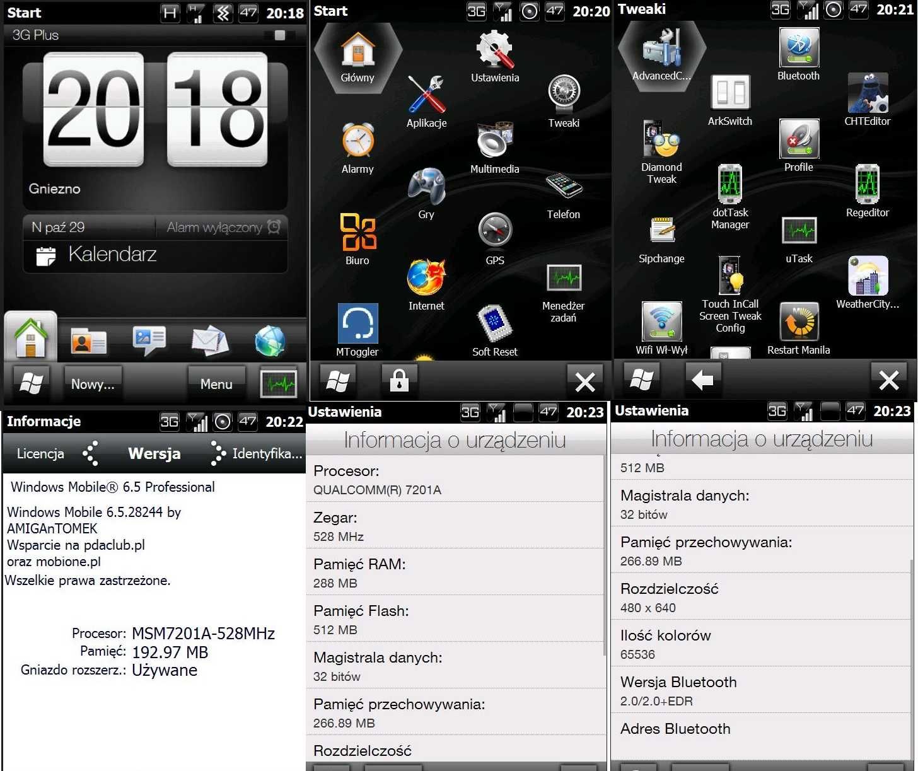Image resolution: width=918 pixels, height=771 pixels.
Task: Open the GPS compass icon
Action: click(x=495, y=231)
